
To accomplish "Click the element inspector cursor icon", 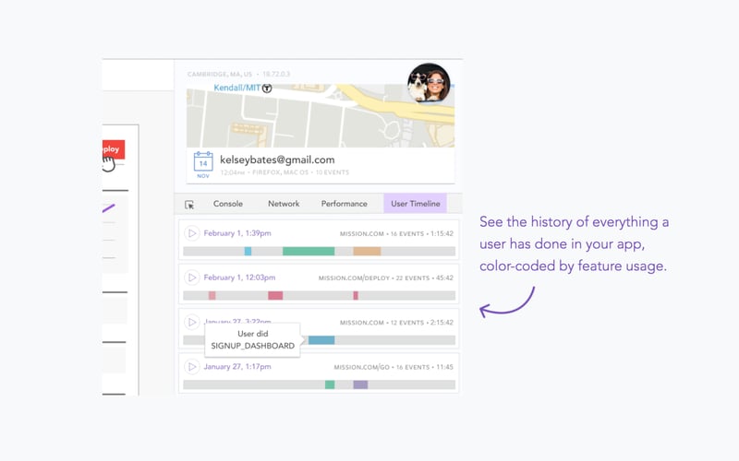I will point(189,205).
